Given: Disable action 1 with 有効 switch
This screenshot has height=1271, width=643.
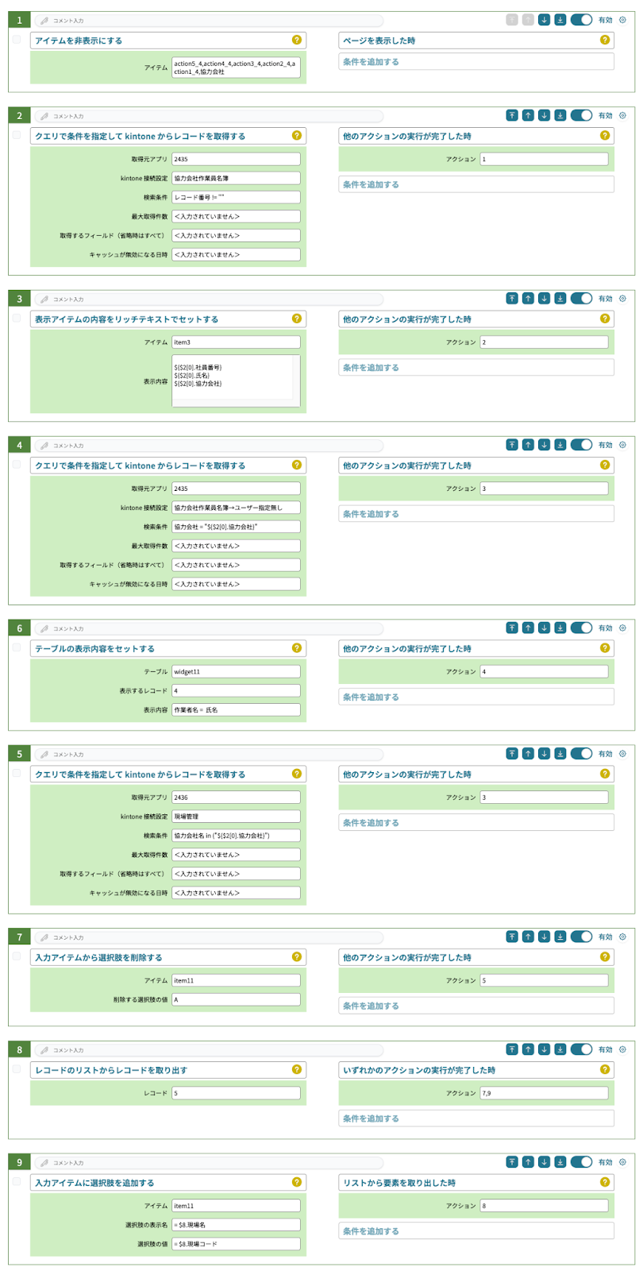Looking at the screenshot, I should pos(581,20).
